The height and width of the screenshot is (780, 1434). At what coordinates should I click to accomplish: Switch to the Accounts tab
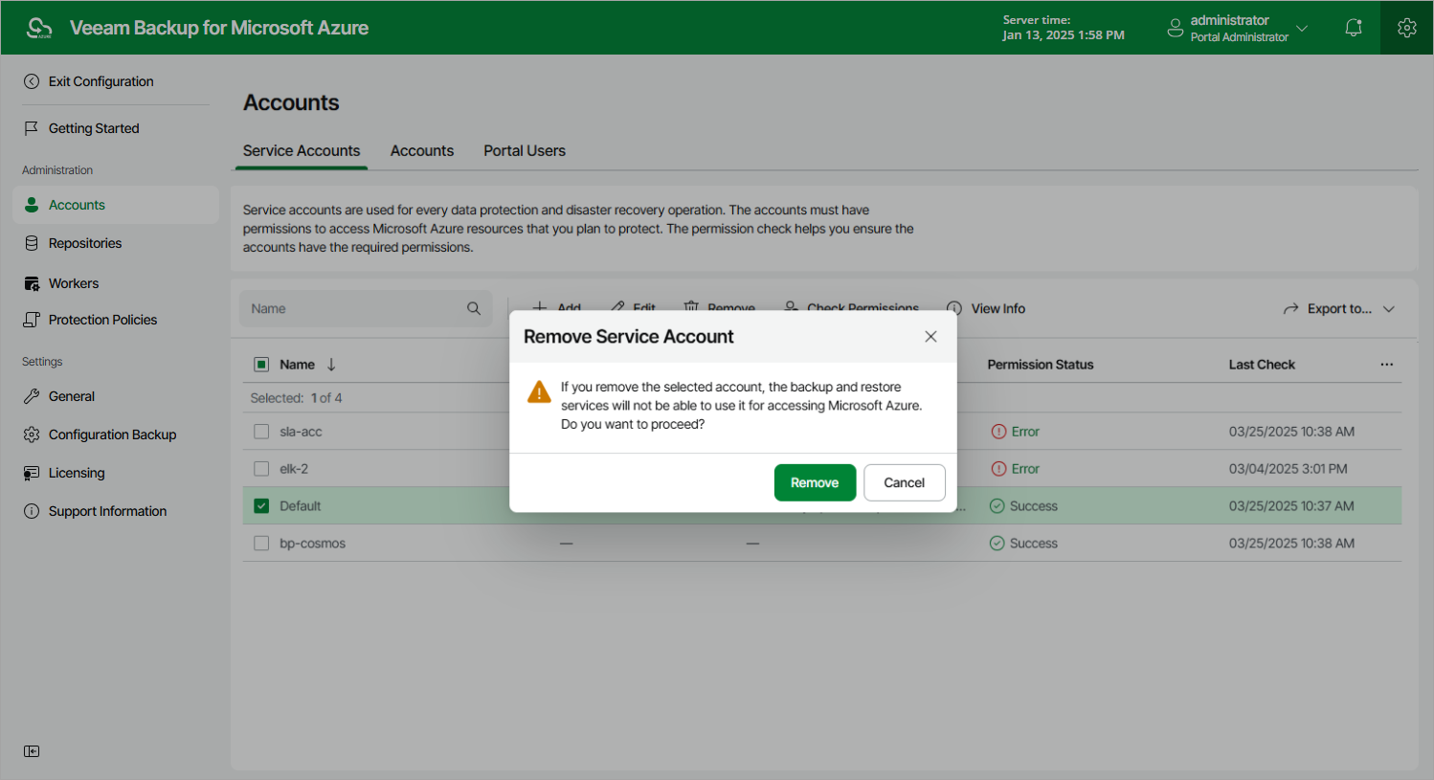coord(422,150)
